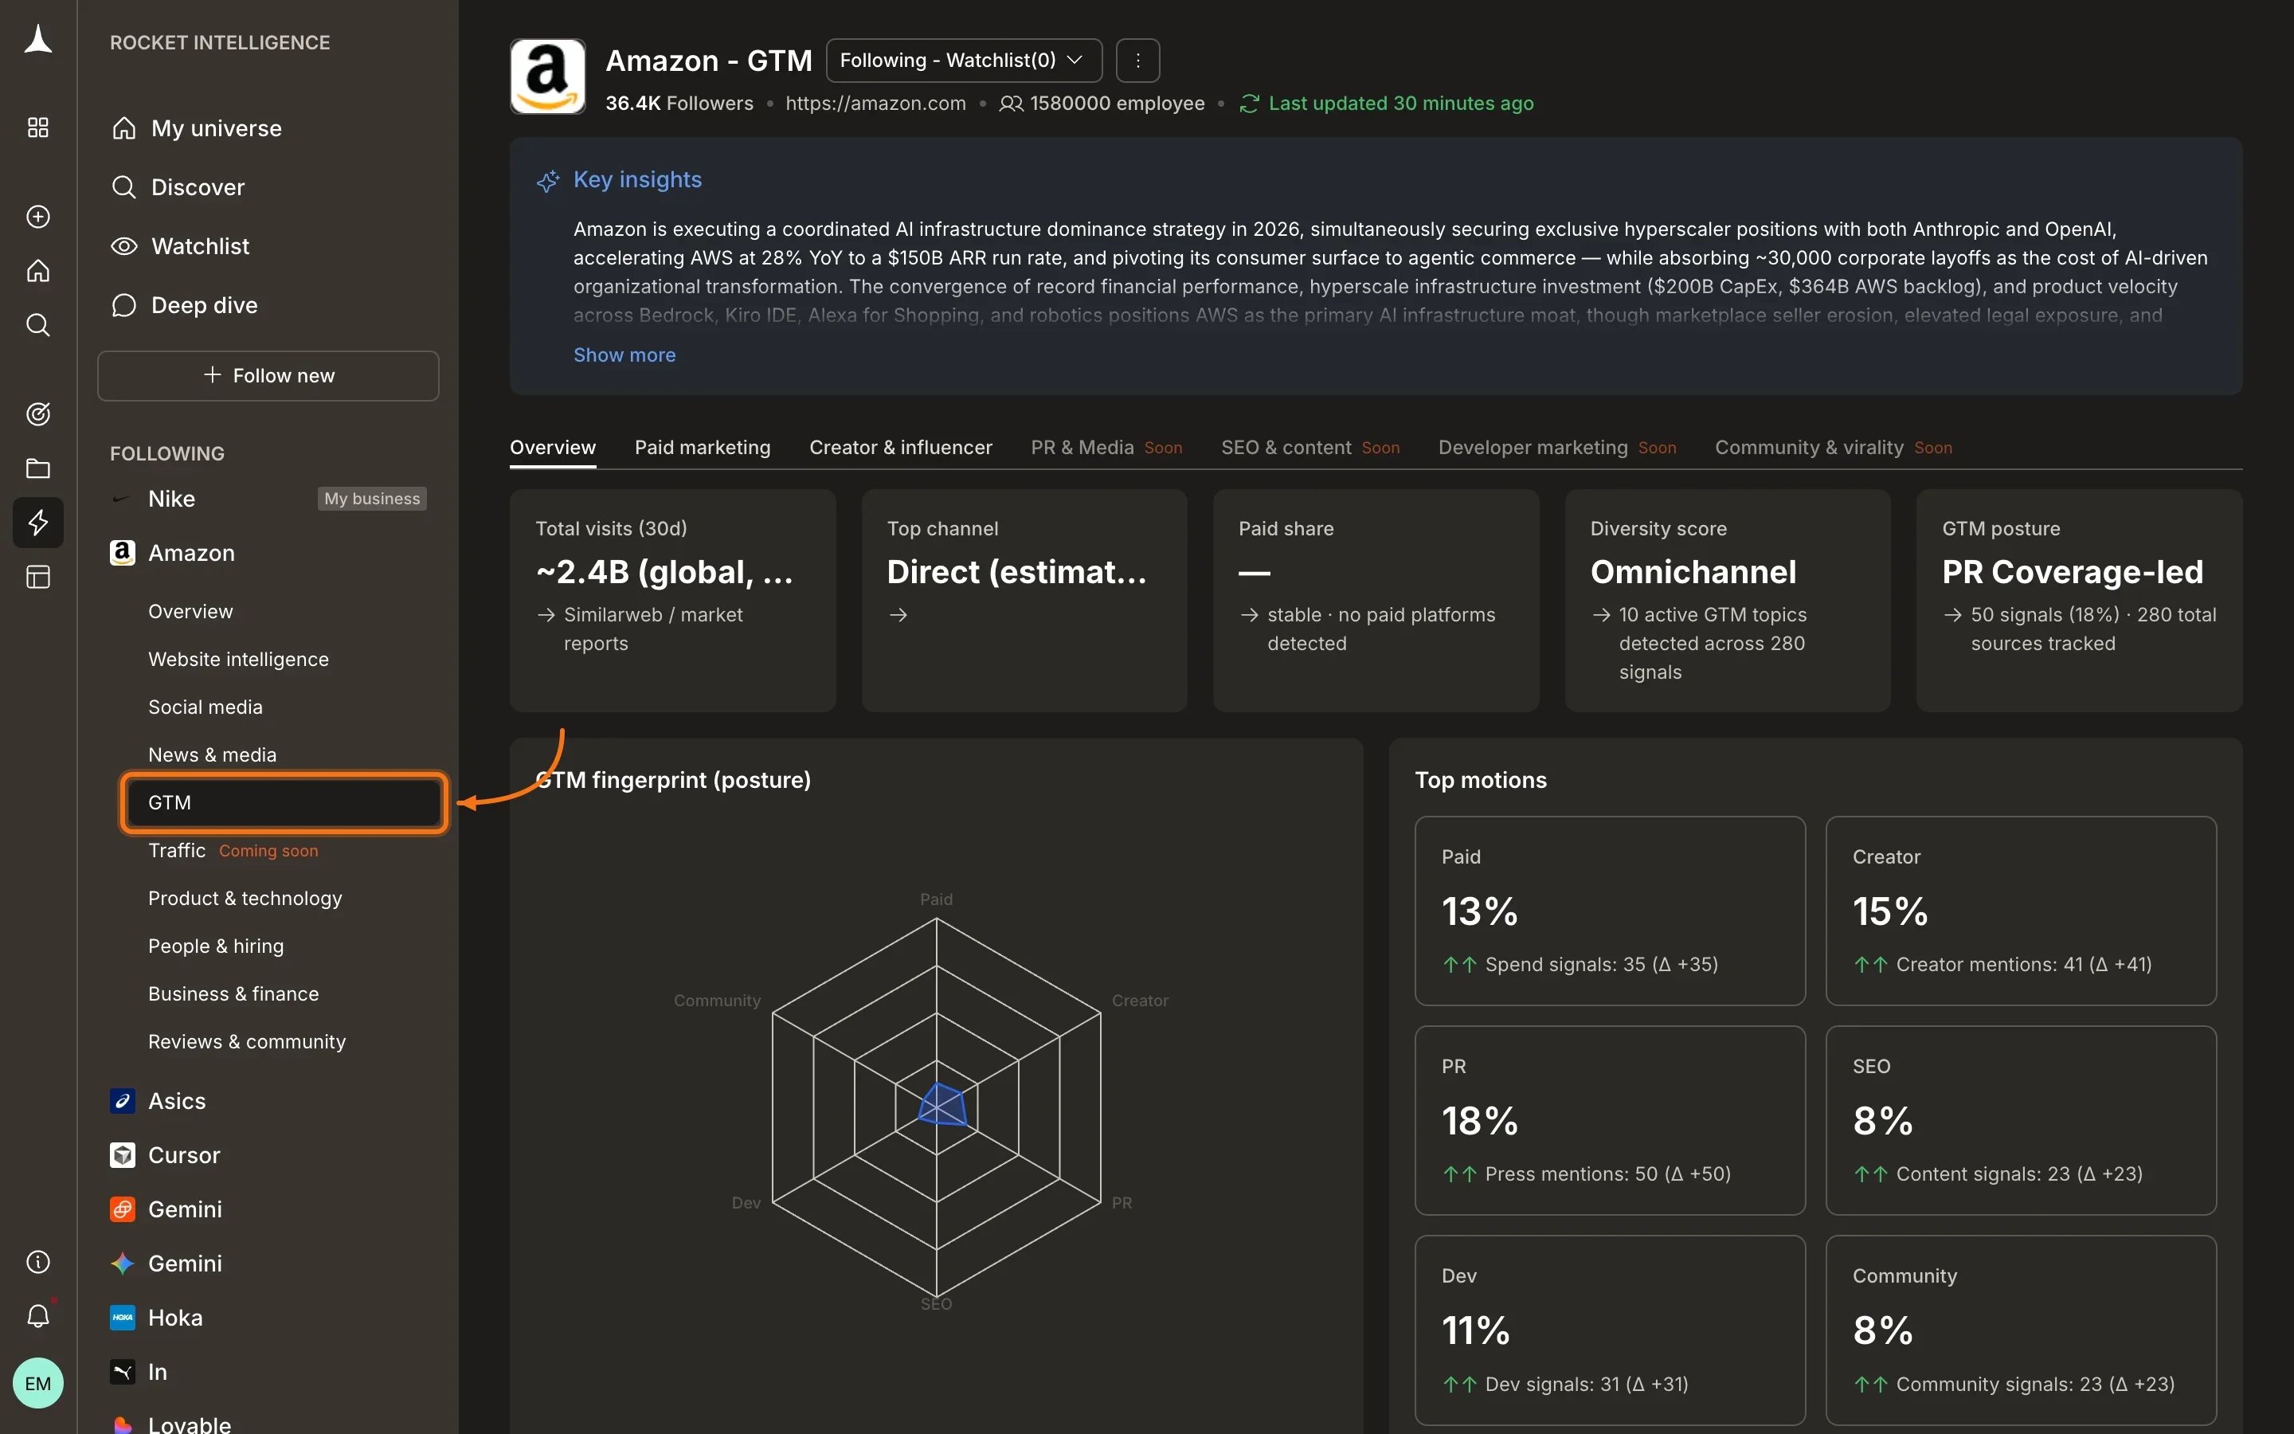
Task: Open Product & technology sub-item
Action: coord(245,898)
